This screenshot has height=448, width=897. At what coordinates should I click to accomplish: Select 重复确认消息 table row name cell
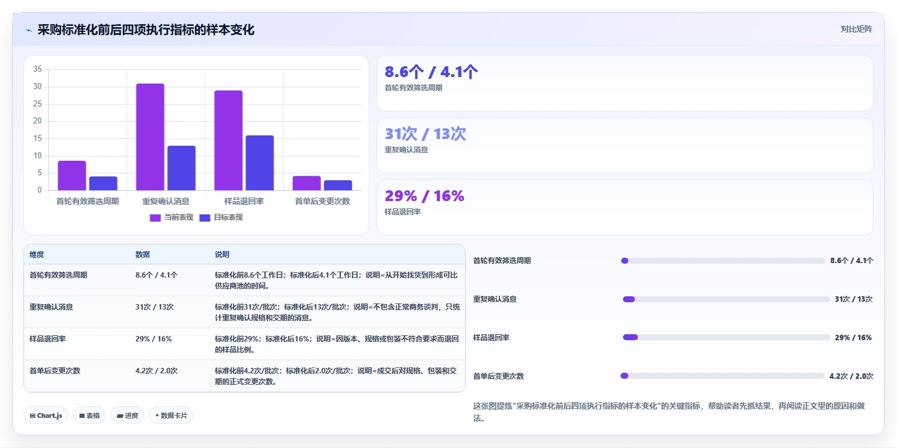(51, 306)
